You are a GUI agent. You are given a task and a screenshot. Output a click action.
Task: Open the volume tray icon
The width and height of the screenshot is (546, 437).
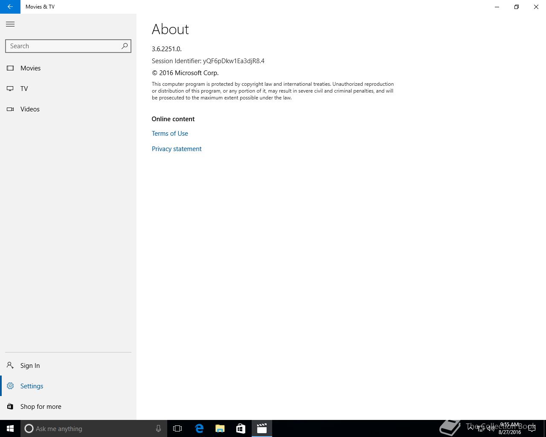pyautogui.click(x=491, y=428)
